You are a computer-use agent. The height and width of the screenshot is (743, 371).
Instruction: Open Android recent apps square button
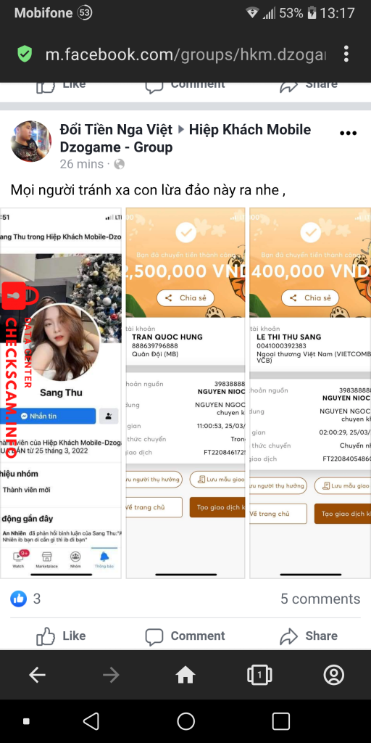pyautogui.click(x=280, y=721)
